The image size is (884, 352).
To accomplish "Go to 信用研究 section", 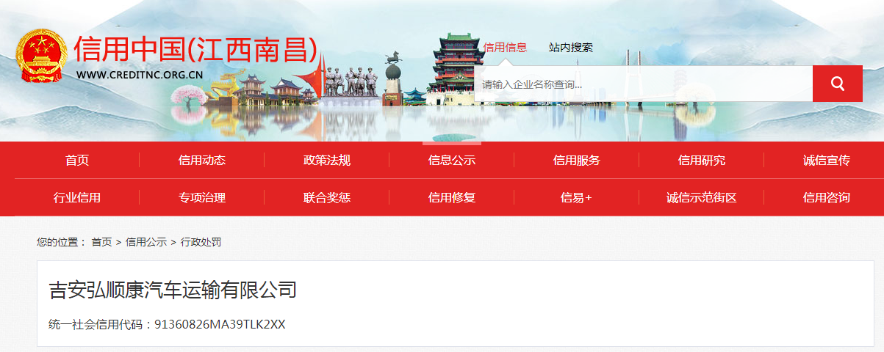I will coord(702,161).
